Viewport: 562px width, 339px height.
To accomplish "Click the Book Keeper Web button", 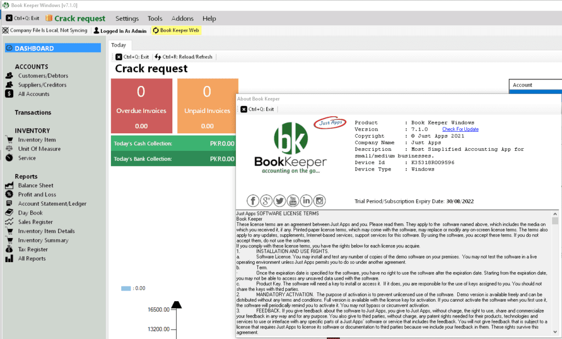I will [x=176, y=31].
